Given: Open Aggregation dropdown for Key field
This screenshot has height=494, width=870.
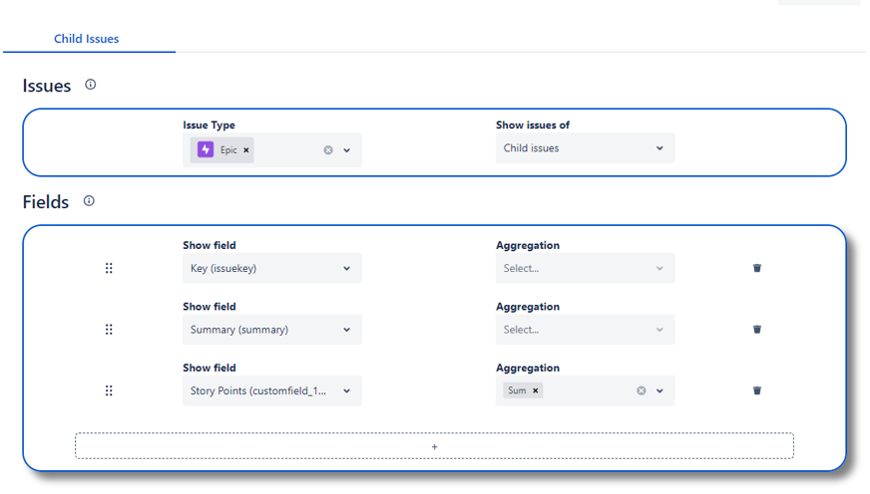Looking at the screenshot, I should pos(585,268).
